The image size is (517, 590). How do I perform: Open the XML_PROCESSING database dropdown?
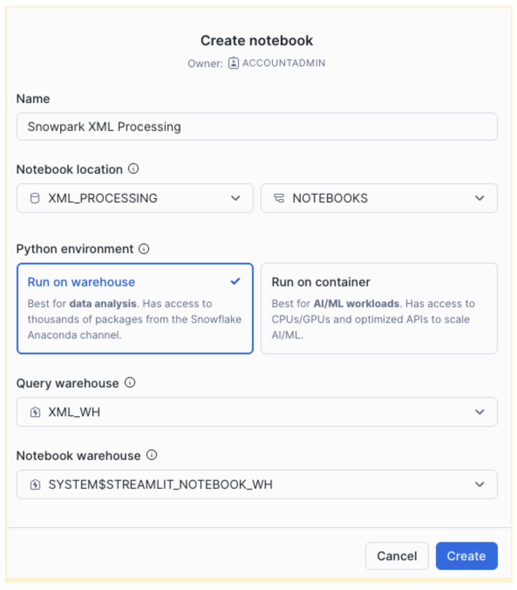235,199
